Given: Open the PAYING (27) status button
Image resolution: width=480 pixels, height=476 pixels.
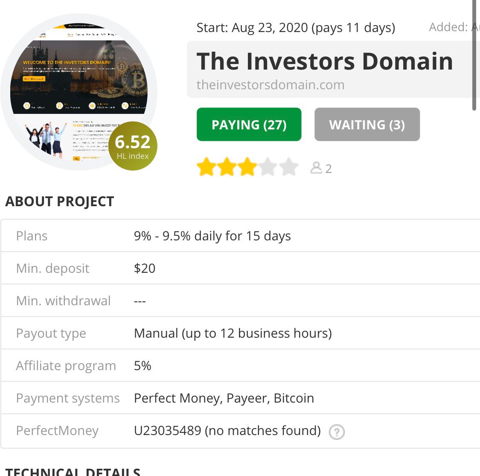Looking at the screenshot, I should [x=249, y=124].
